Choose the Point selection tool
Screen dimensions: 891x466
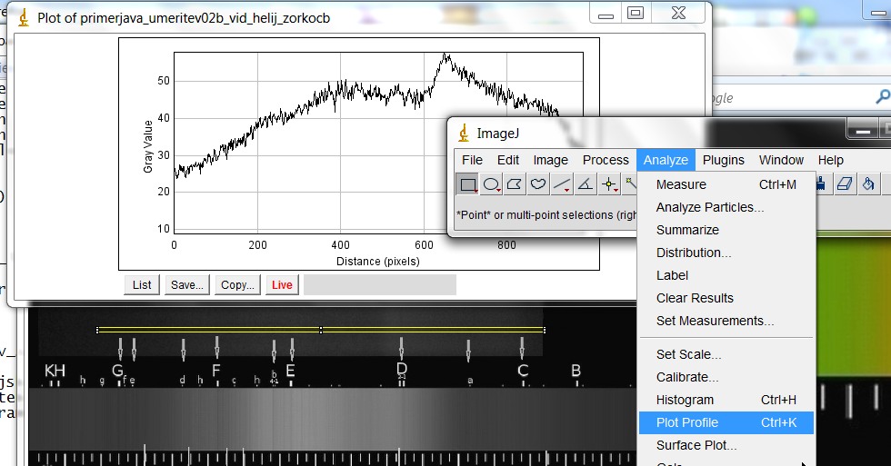tap(609, 184)
